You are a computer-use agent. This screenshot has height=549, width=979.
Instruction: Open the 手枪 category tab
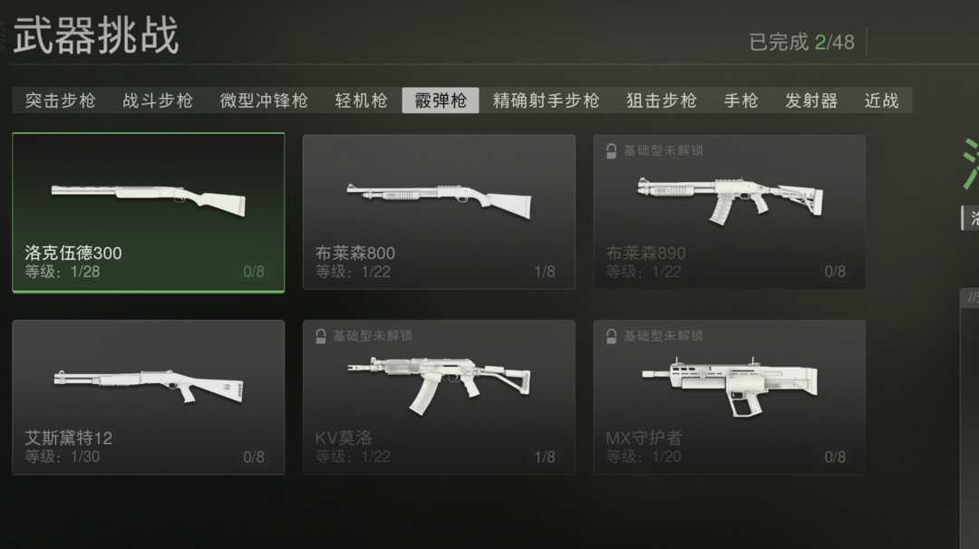(x=742, y=101)
